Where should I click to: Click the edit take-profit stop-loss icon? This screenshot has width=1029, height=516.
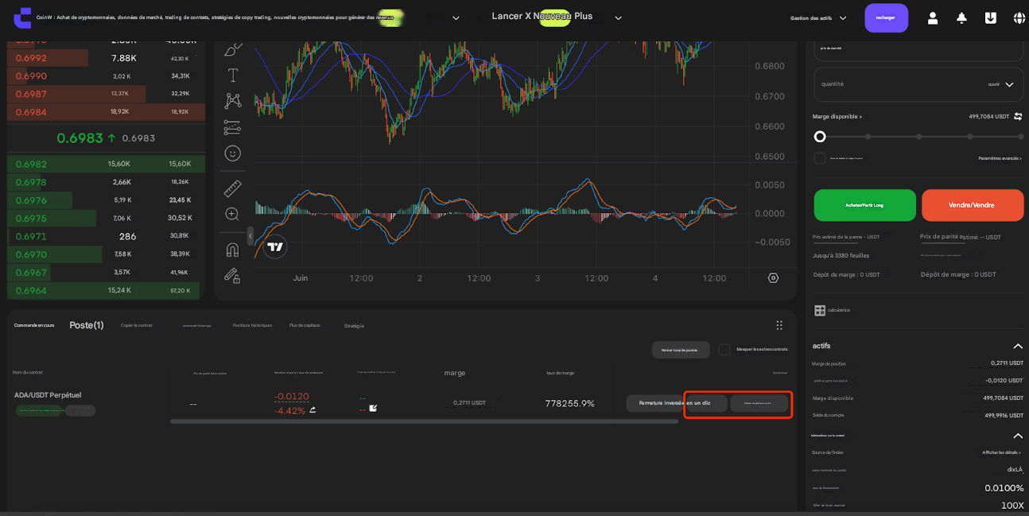pos(373,409)
